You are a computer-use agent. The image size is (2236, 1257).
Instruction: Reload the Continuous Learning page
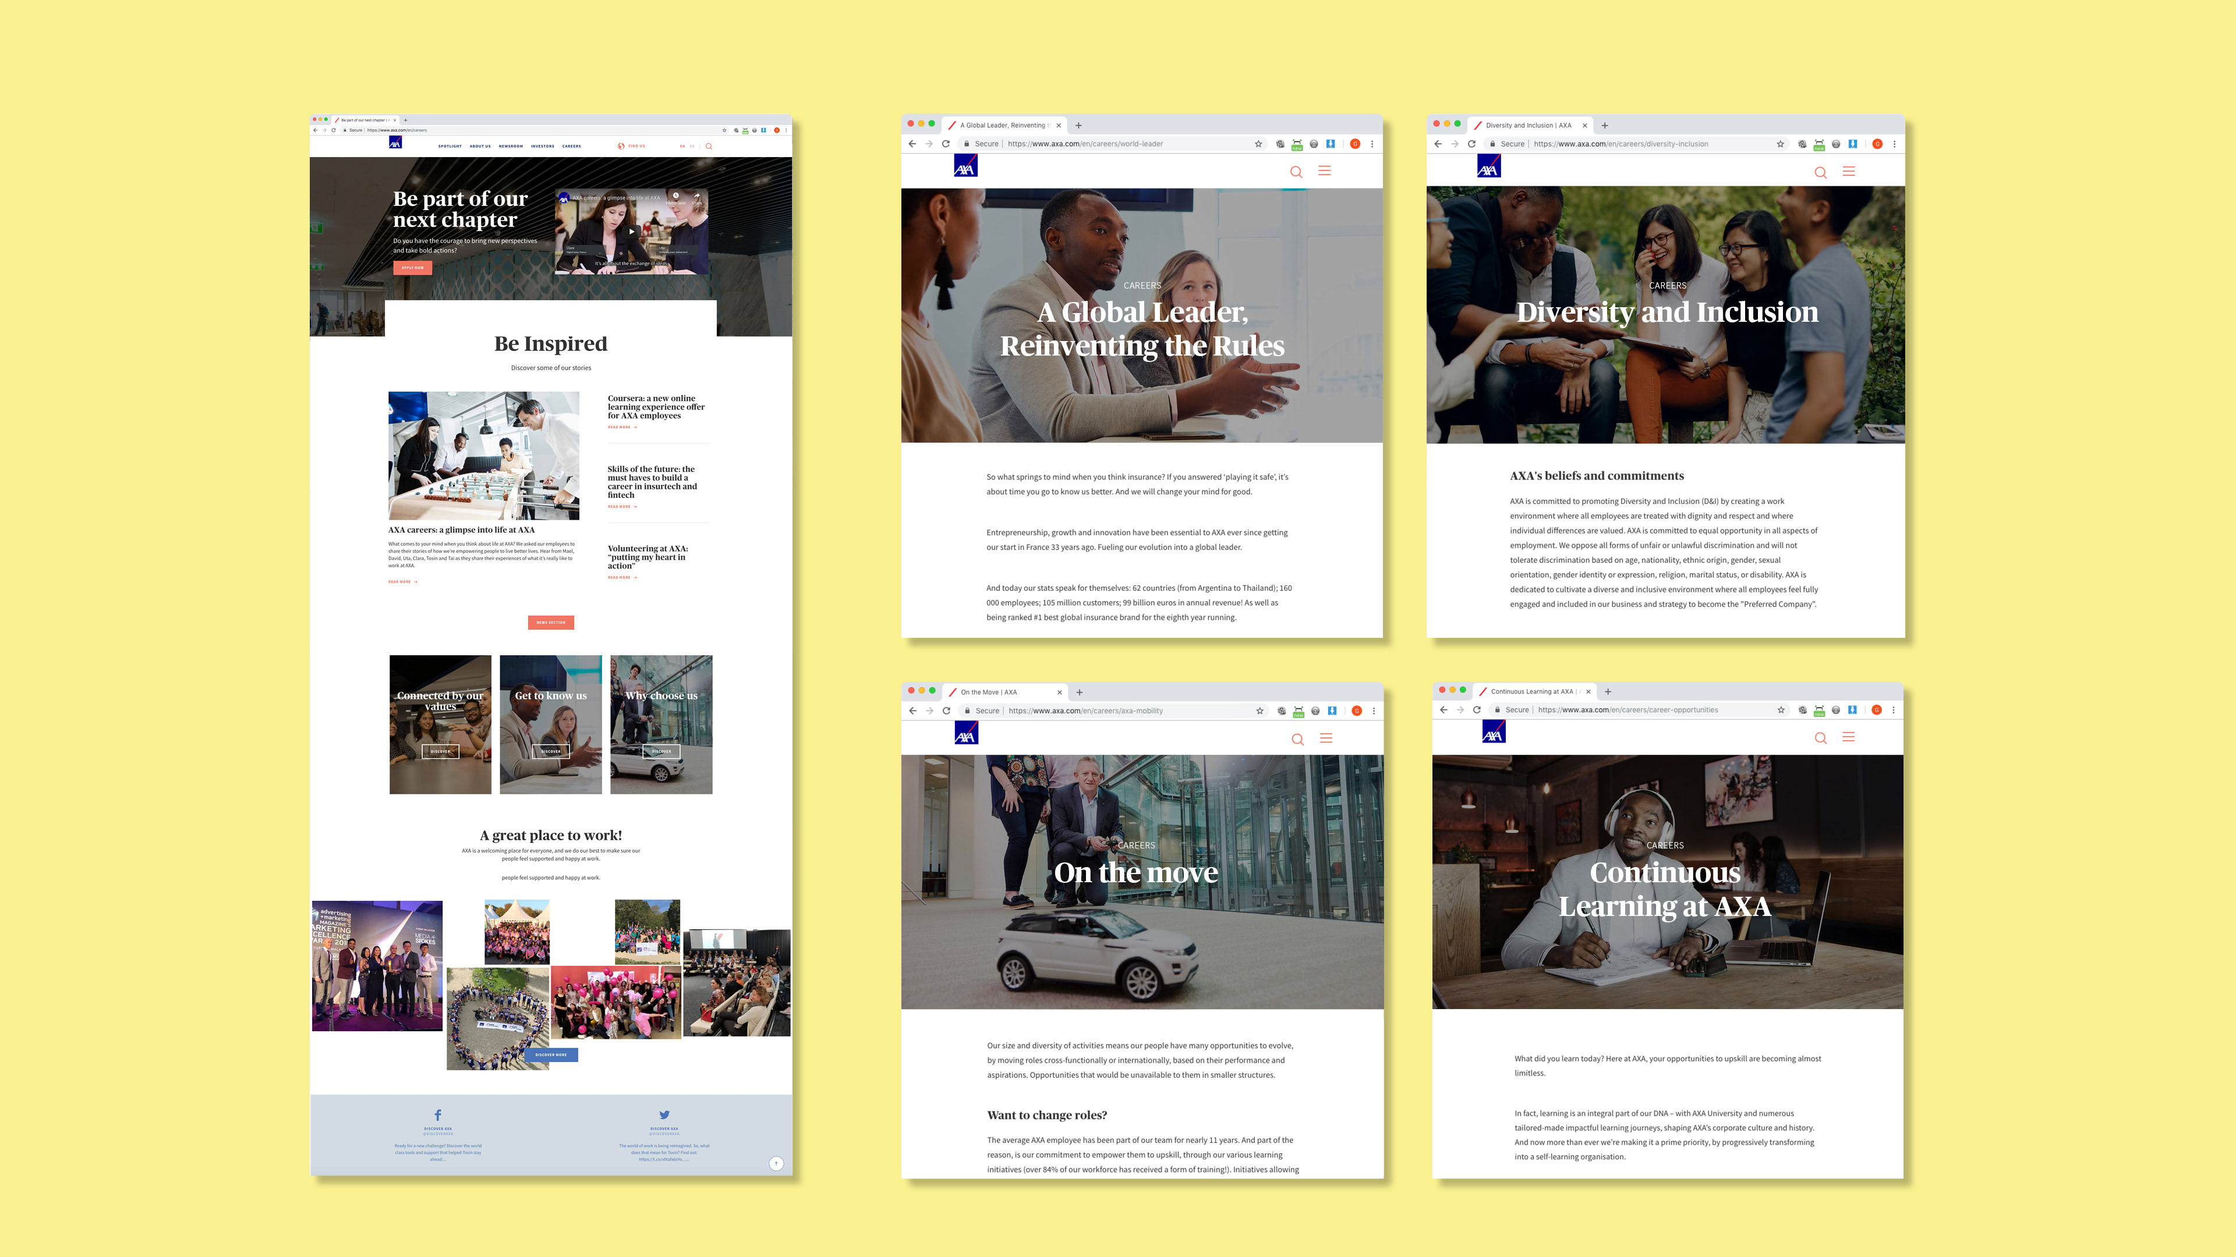click(1477, 709)
